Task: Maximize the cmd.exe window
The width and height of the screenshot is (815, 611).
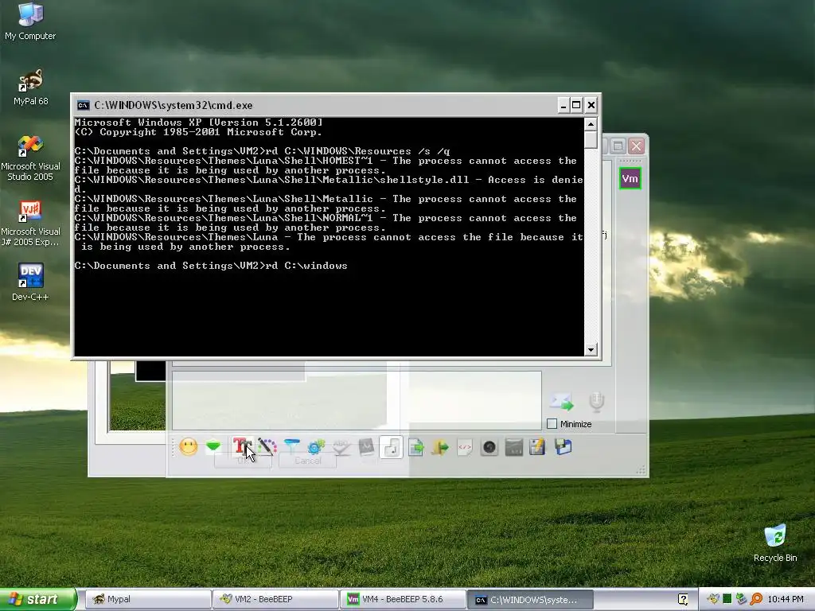Action: (x=576, y=106)
